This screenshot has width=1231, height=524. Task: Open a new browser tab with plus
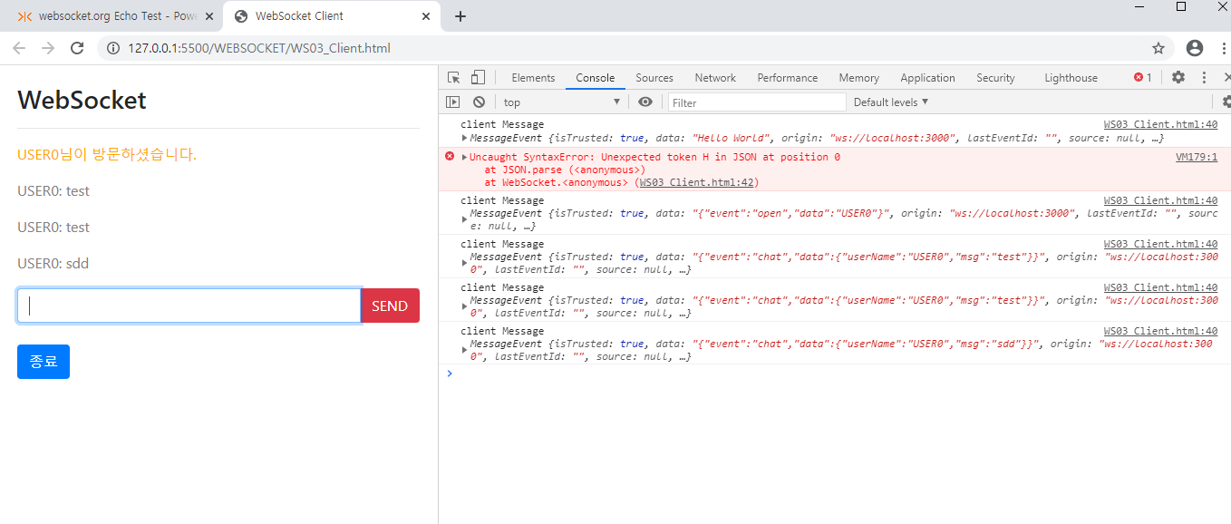tap(460, 16)
